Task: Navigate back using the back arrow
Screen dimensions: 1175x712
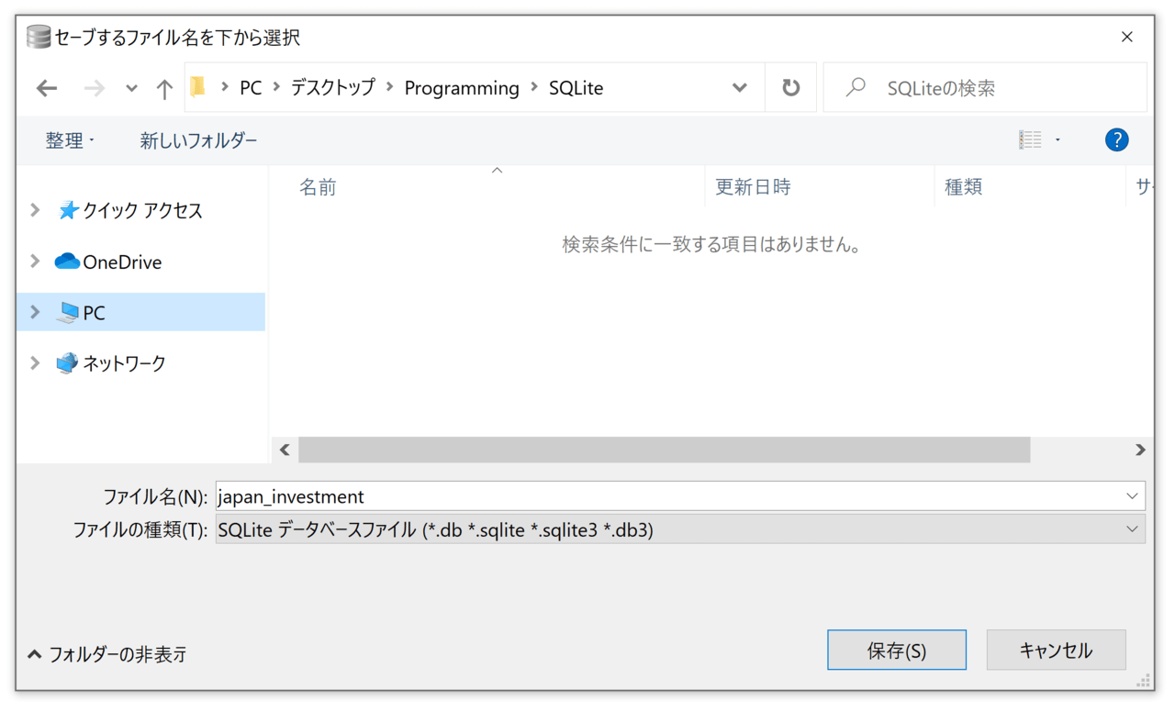Action: (47, 87)
